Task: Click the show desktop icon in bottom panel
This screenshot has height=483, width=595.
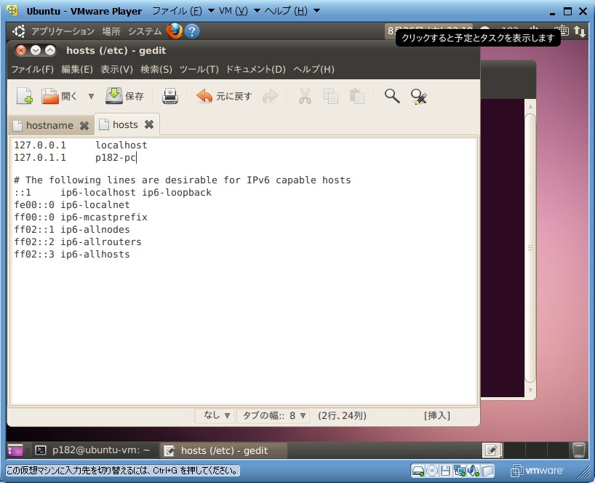Action: pyautogui.click(x=15, y=450)
